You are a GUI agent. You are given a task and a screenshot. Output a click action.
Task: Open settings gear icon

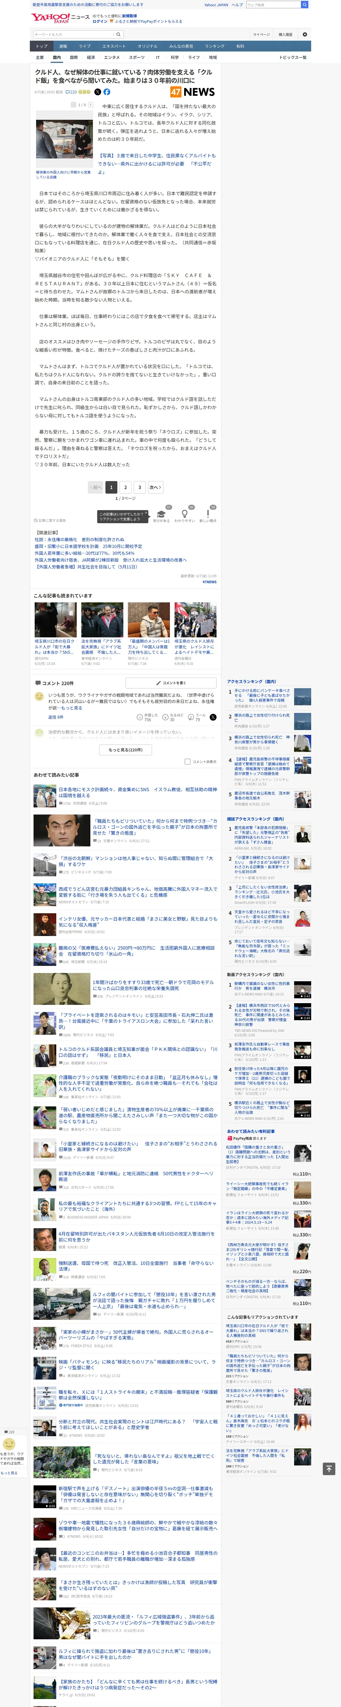[305, 34]
